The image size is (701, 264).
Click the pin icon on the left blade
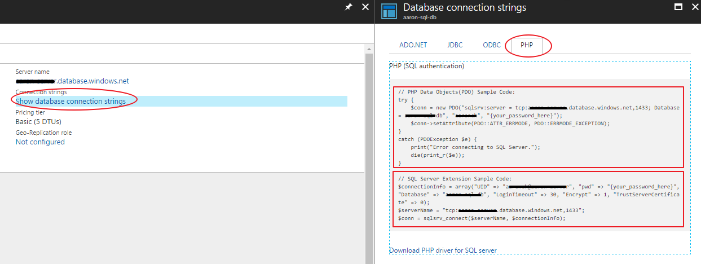click(349, 7)
